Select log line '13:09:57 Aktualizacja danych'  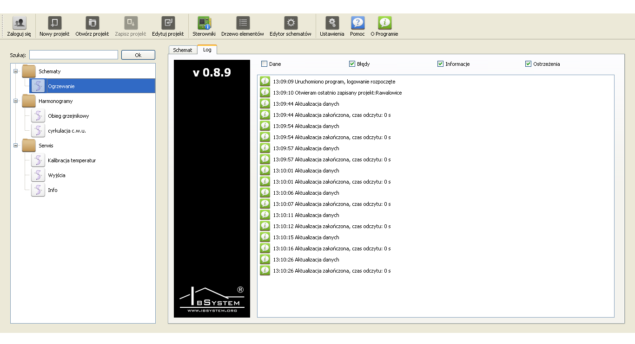306,148
